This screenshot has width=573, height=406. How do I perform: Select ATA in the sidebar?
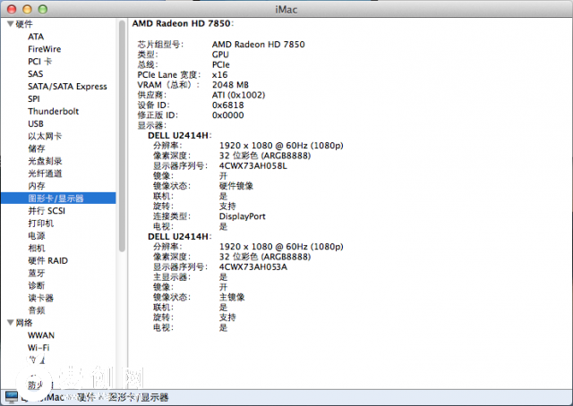point(36,37)
